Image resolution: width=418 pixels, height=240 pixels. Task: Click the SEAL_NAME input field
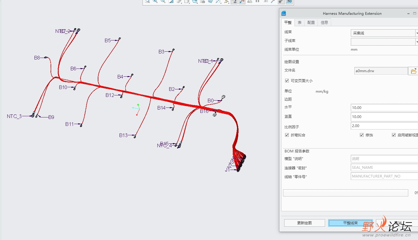[384, 167]
